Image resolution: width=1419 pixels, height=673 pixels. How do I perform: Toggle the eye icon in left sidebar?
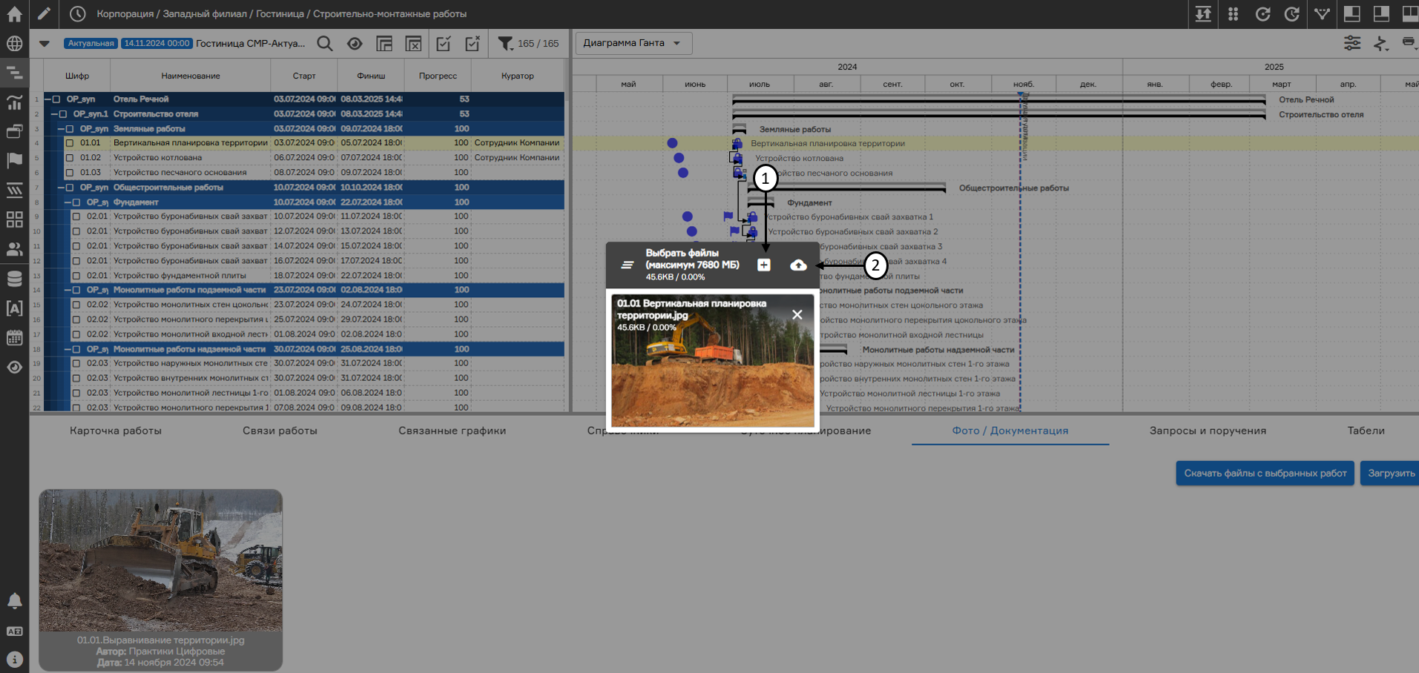pyautogui.click(x=14, y=367)
